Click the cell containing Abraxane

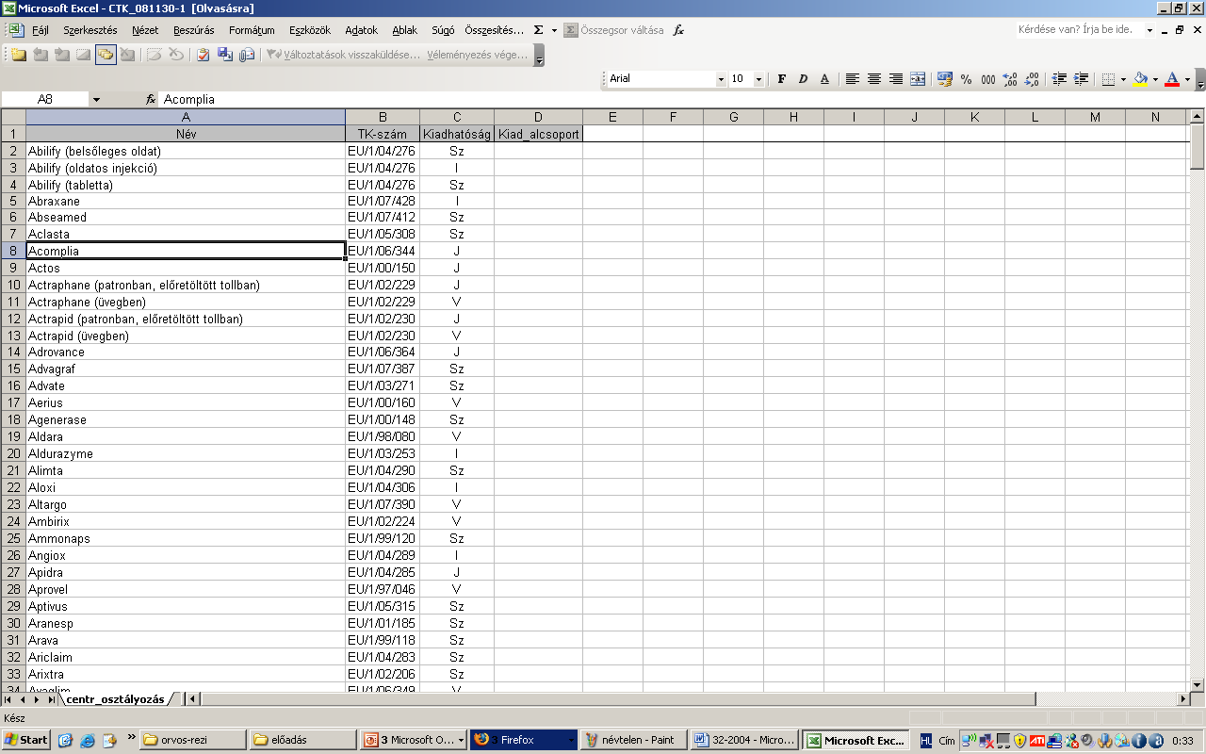186,201
